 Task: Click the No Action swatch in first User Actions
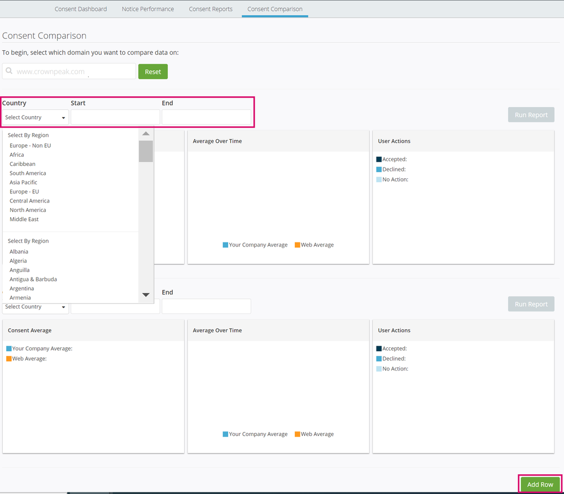pos(379,179)
